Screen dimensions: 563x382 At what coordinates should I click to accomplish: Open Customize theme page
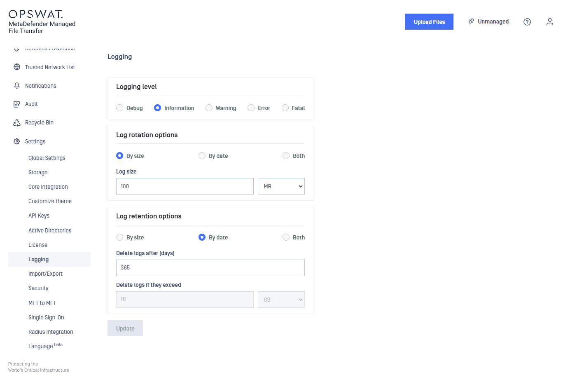click(x=50, y=201)
